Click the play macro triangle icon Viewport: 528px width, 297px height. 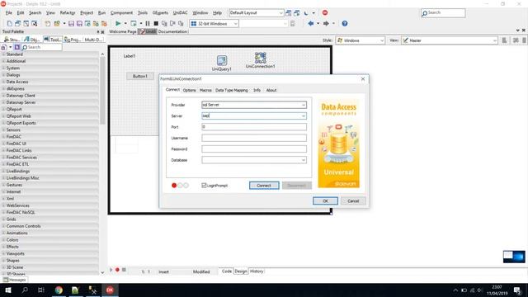(111, 270)
